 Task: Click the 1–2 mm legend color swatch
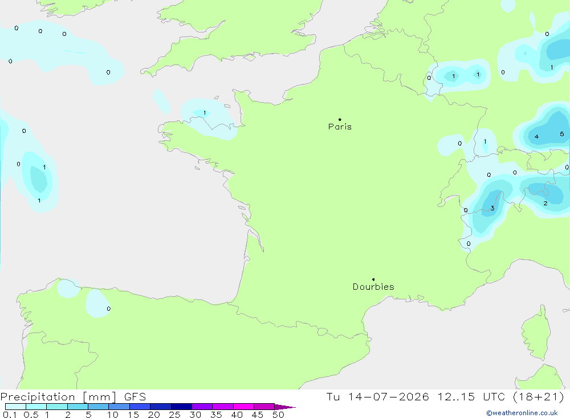point(57,407)
